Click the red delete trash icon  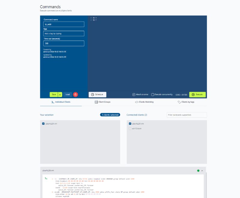pos(76,95)
